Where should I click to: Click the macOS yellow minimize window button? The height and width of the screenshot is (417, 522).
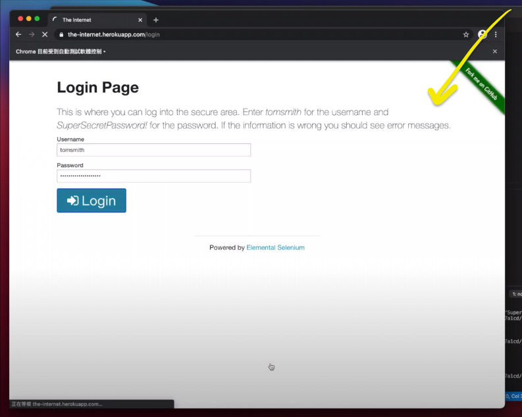[x=28, y=18]
